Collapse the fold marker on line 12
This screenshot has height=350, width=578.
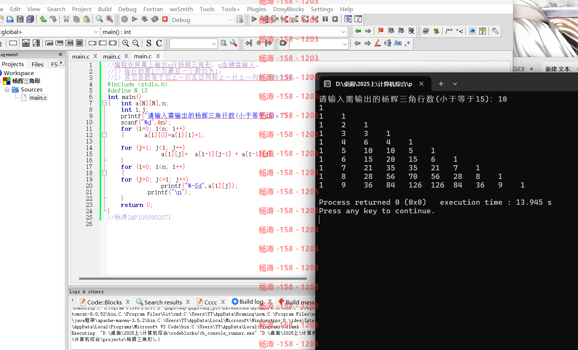[x=104, y=135]
